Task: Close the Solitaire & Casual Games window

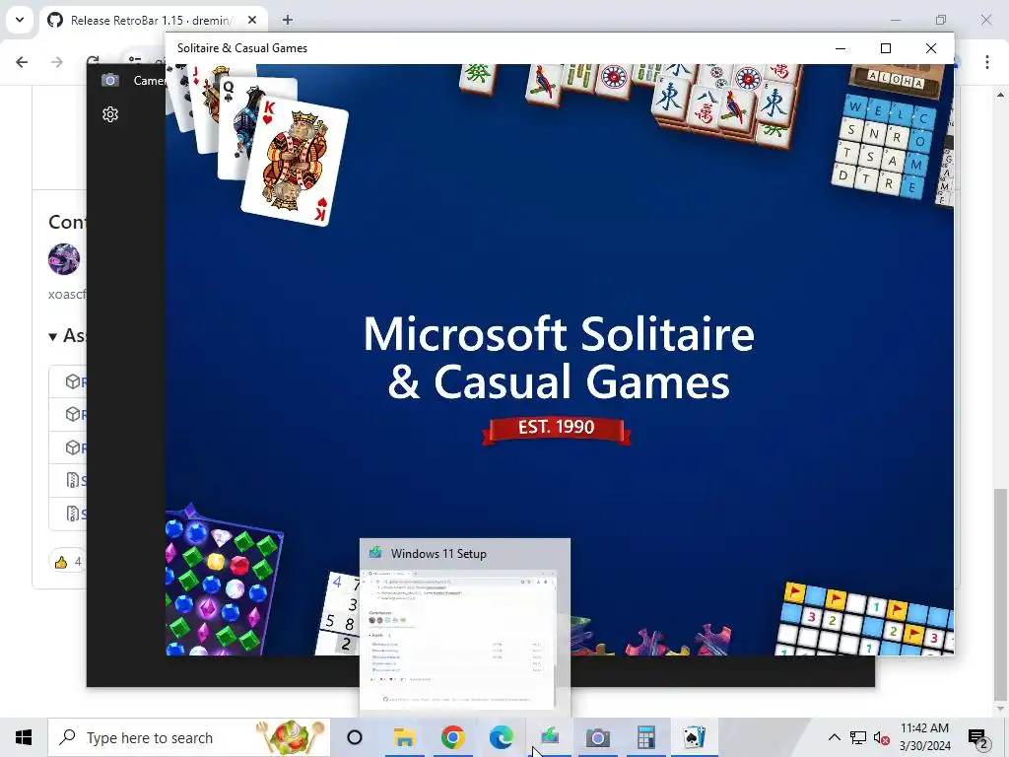Action: pyautogui.click(x=930, y=48)
